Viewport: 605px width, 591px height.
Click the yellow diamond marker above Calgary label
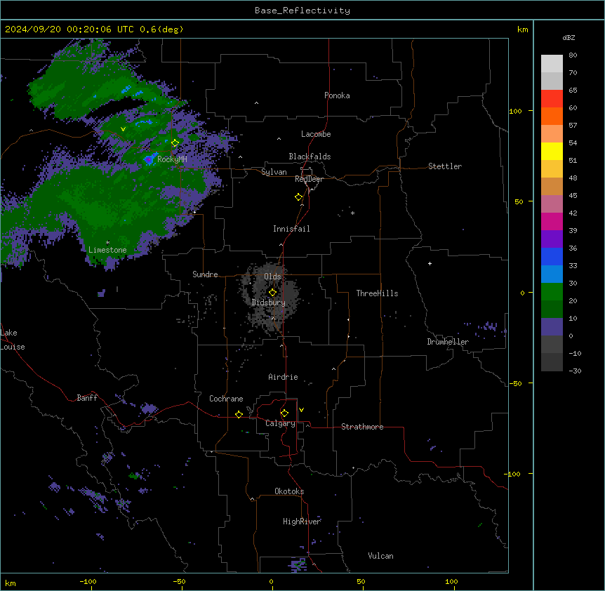[284, 413]
